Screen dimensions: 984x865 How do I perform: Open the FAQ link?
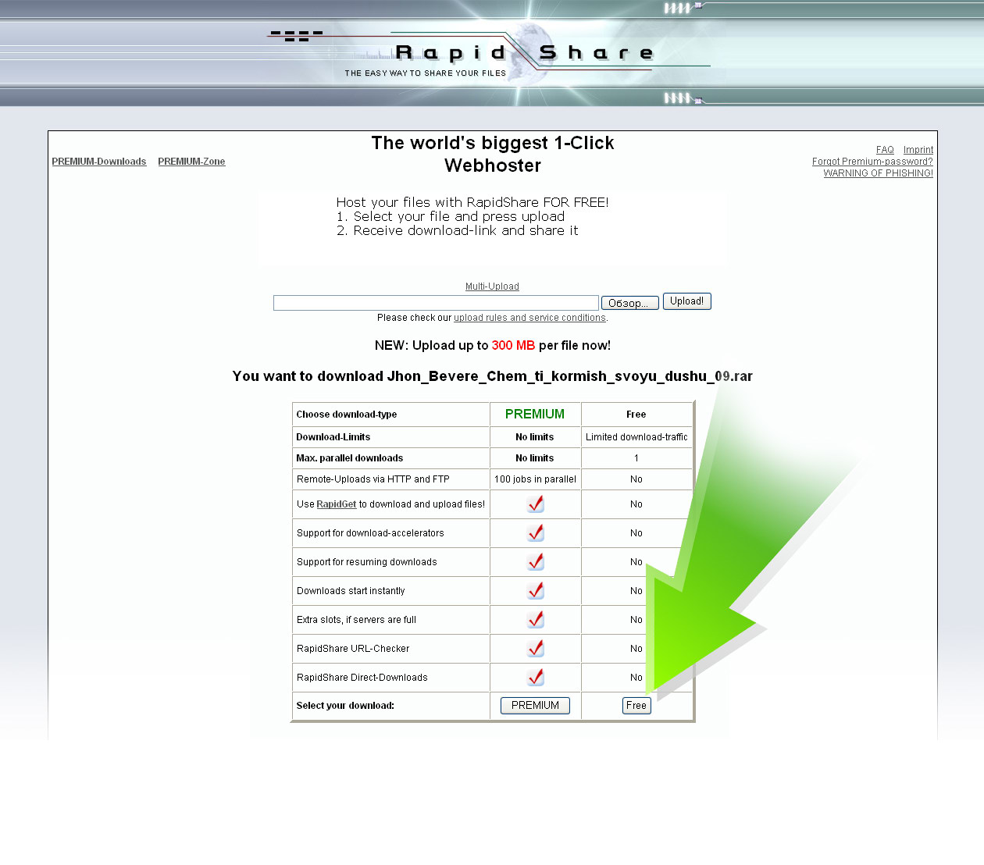pos(885,150)
